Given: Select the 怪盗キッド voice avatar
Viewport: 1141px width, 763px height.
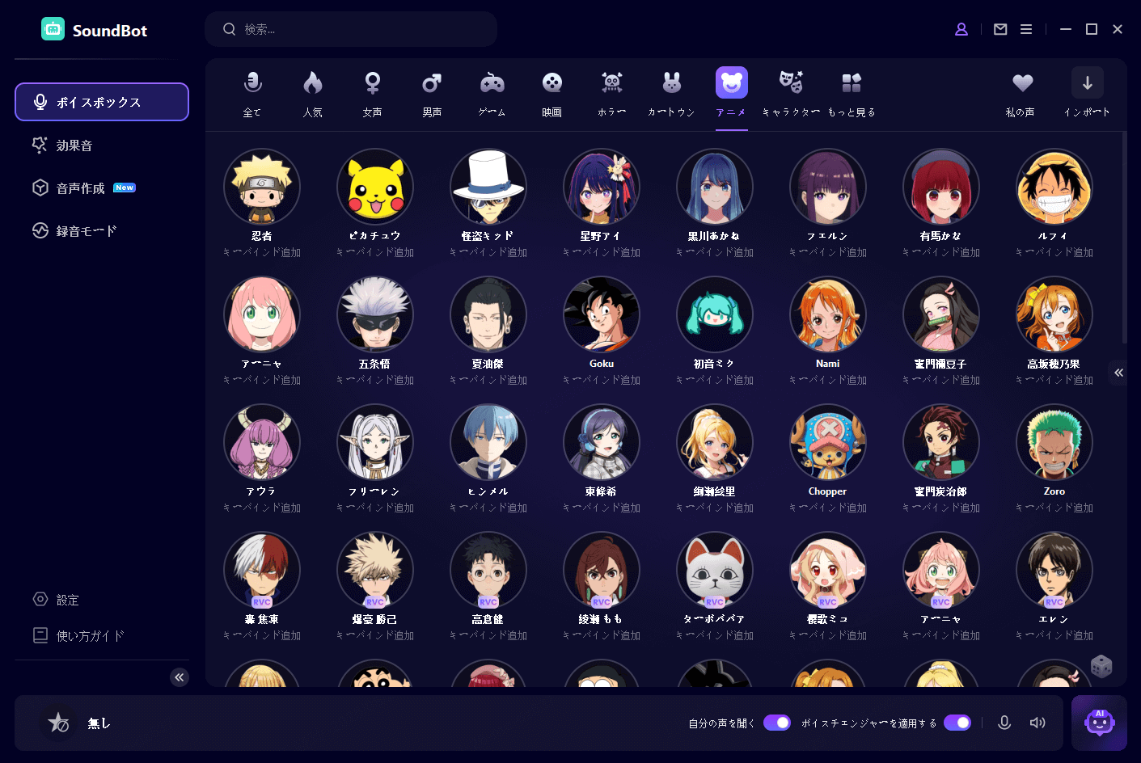Looking at the screenshot, I should click(488, 187).
